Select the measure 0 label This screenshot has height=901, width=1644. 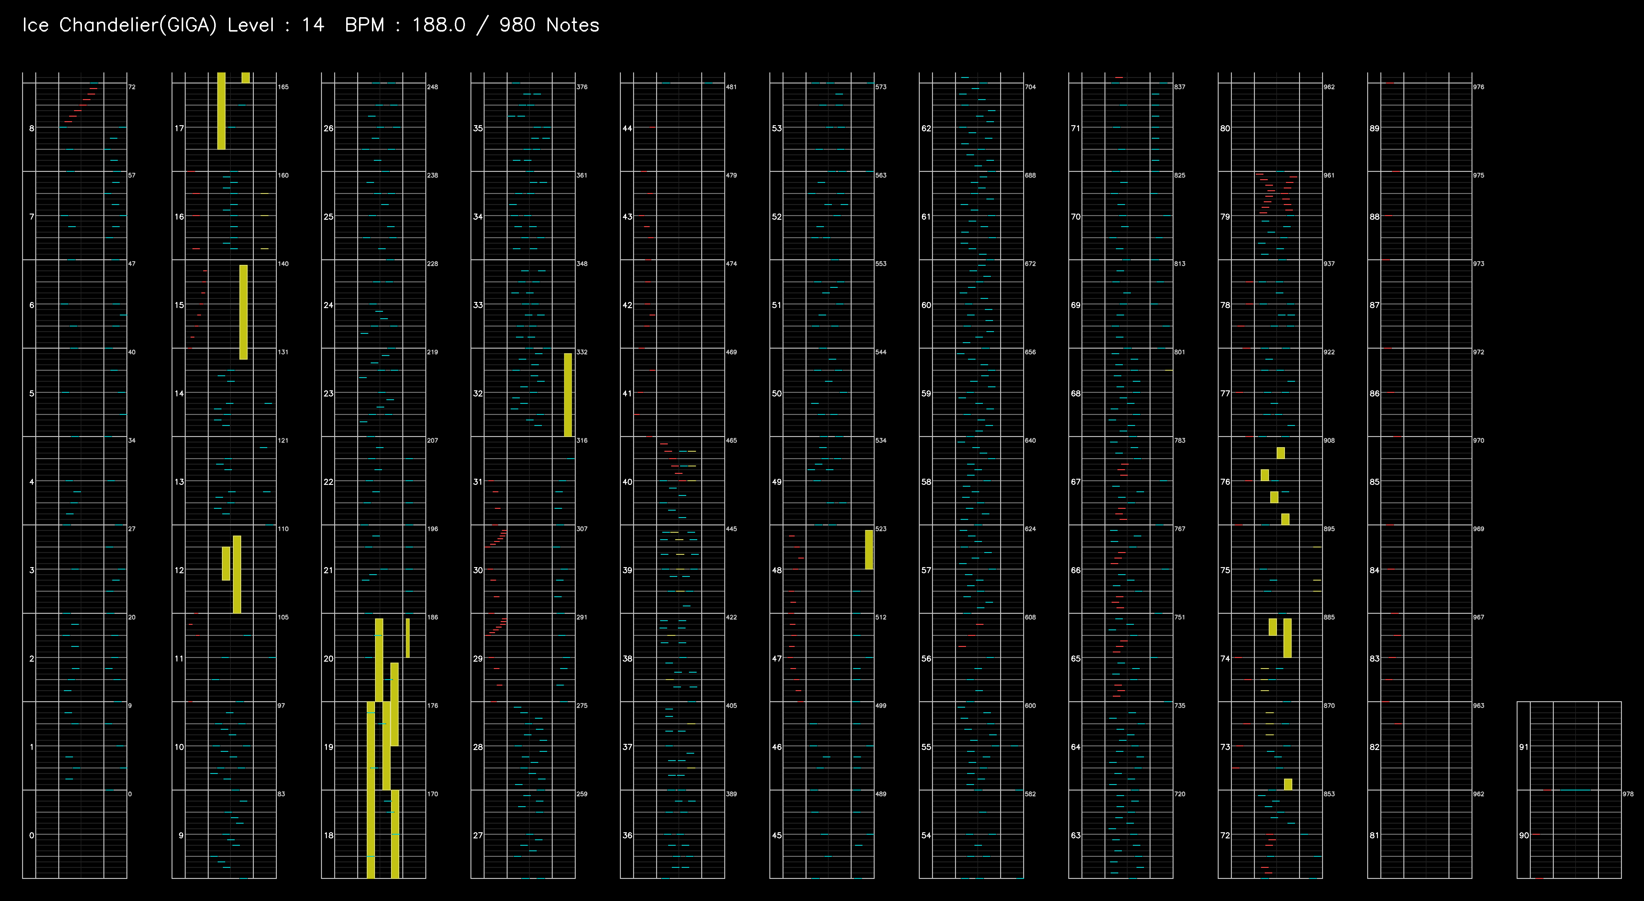(31, 835)
